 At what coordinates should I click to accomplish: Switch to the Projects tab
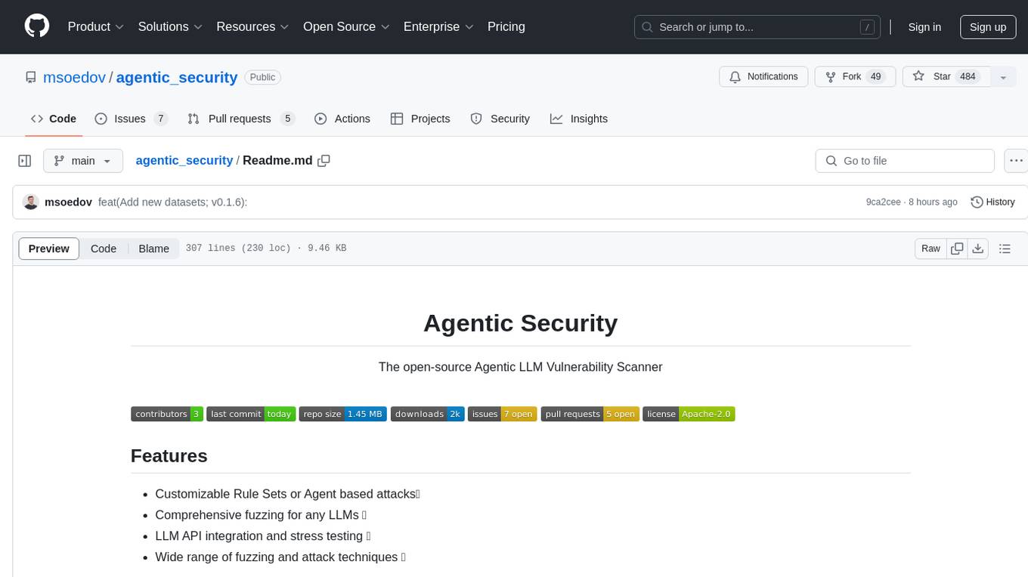420,119
